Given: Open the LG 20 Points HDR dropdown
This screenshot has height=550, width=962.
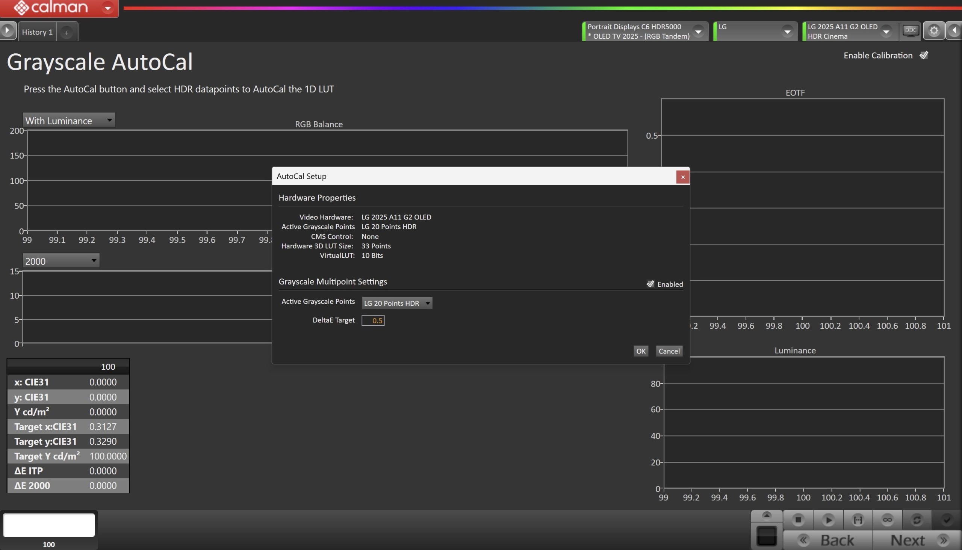Looking at the screenshot, I should point(397,303).
